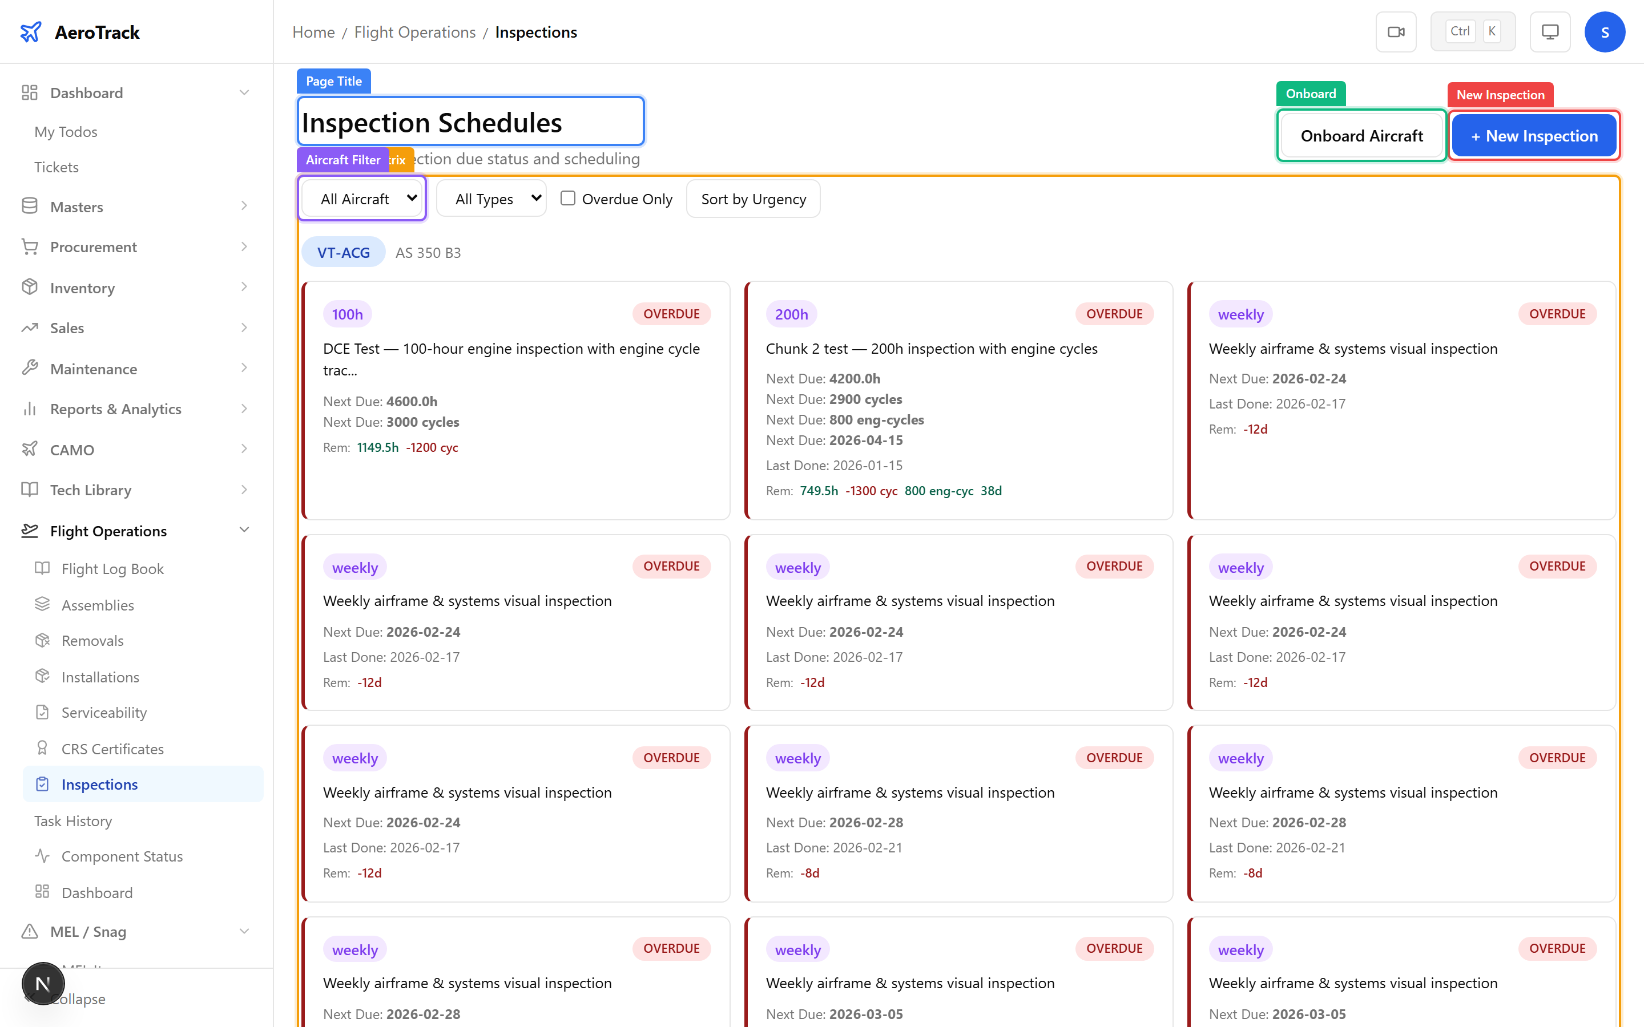Click the New Inspection button
This screenshot has height=1027, width=1644.
1534,136
